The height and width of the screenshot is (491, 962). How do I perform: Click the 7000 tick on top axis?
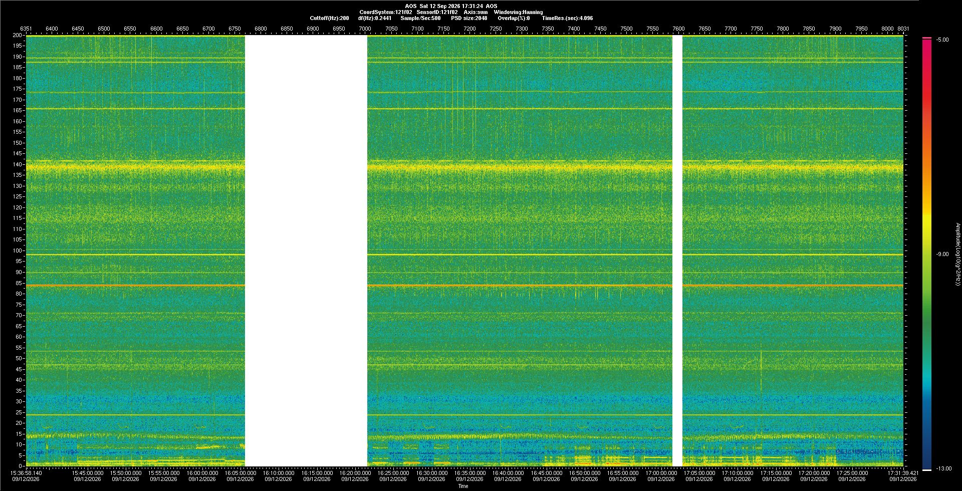(x=365, y=29)
